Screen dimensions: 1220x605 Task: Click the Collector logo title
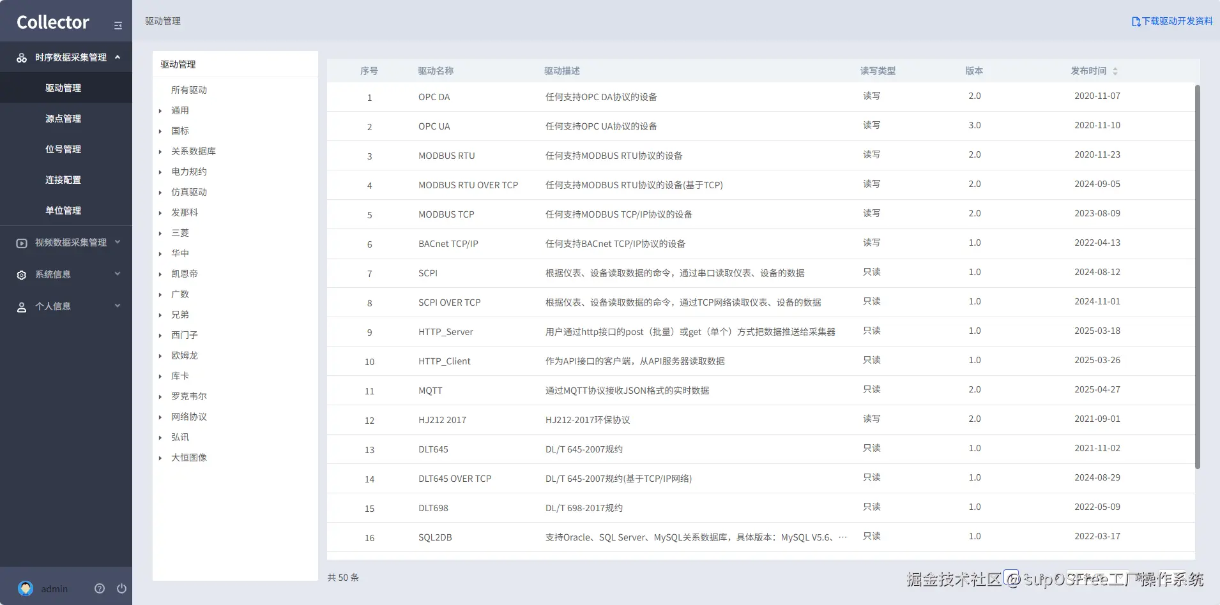tap(53, 22)
